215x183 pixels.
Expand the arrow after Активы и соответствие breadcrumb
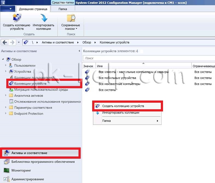click(x=78, y=42)
